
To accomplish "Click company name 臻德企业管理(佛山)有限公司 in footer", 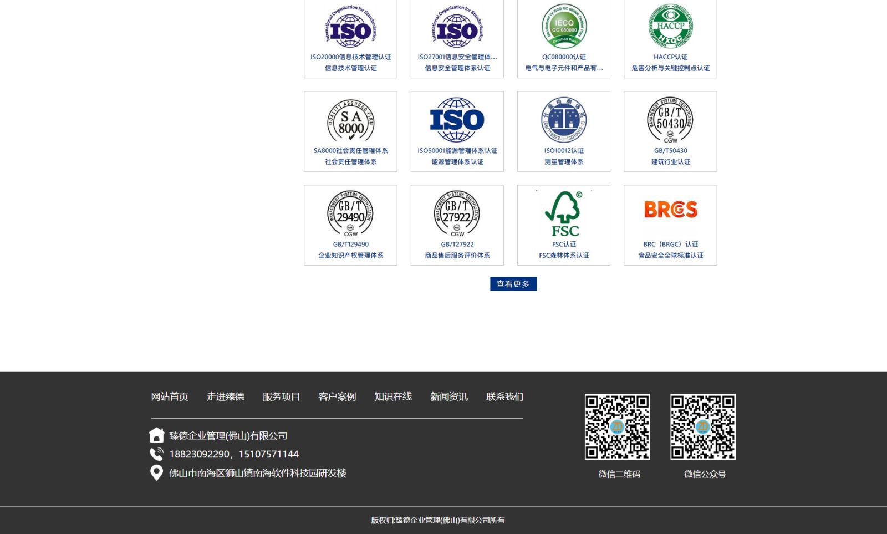I will click(x=228, y=436).
